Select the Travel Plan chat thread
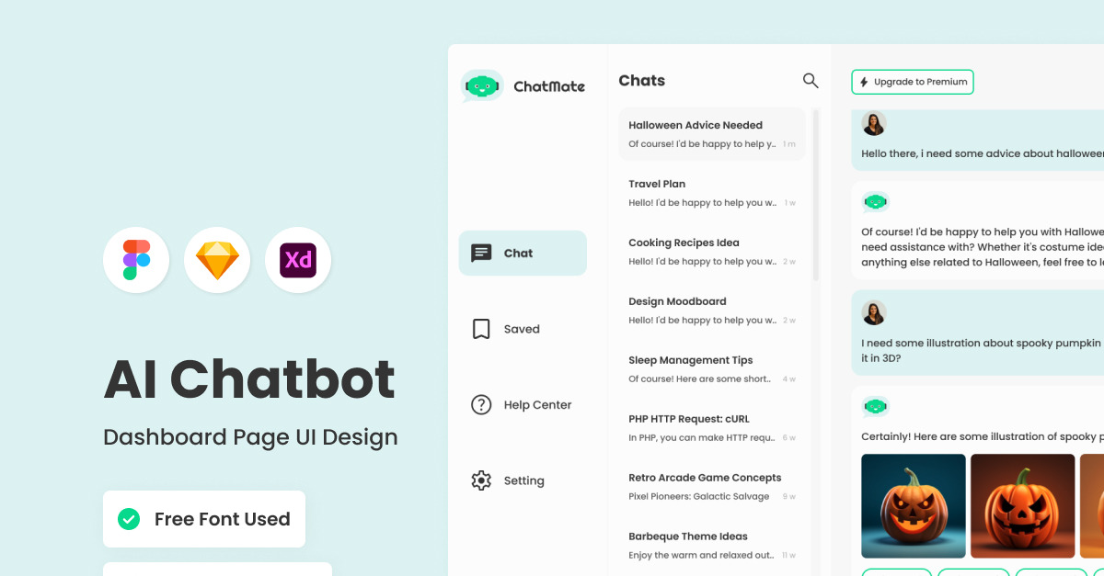 [x=712, y=192]
